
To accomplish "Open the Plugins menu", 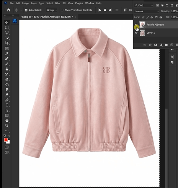I will pos(79,3).
